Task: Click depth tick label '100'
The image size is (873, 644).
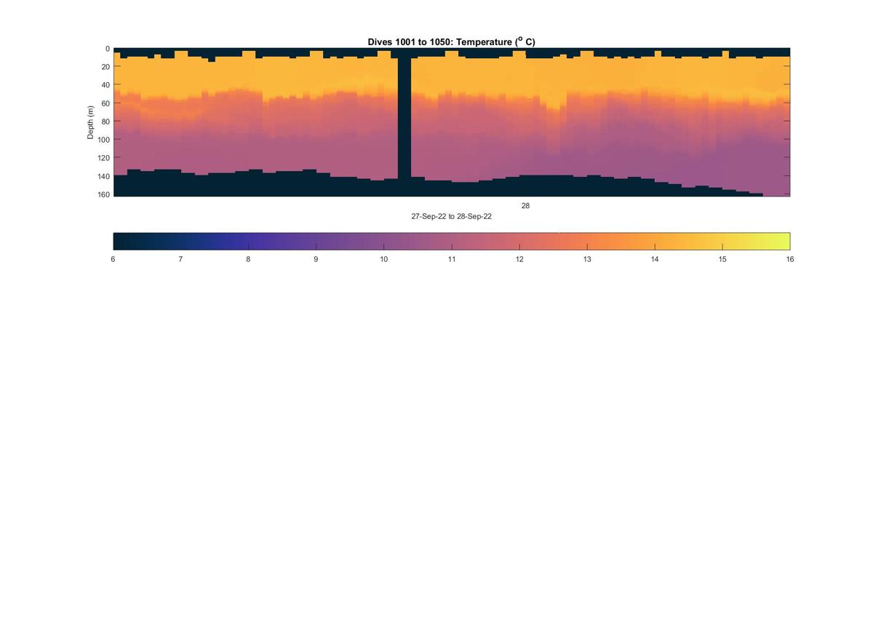Action: pyautogui.click(x=103, y=140)
